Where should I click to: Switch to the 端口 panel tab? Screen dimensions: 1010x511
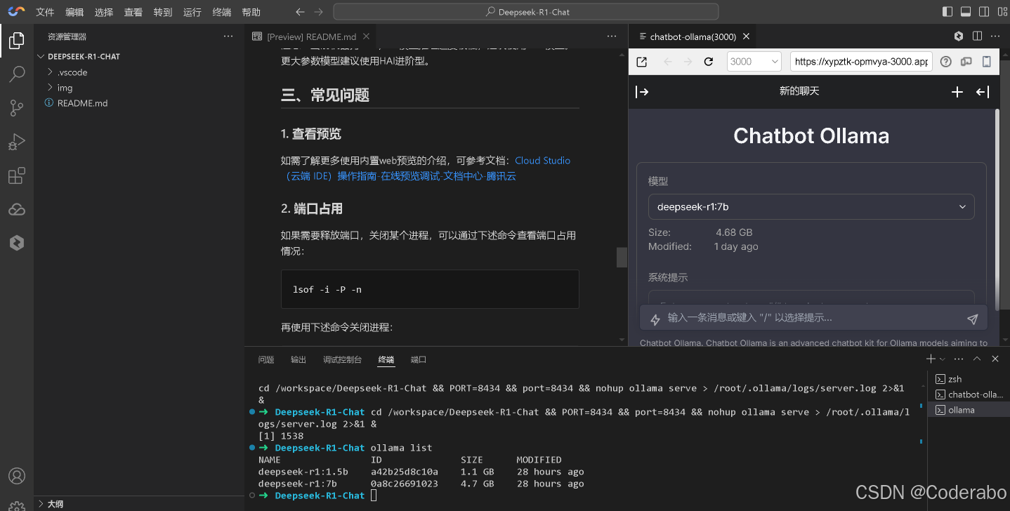[x=419, y=359]
